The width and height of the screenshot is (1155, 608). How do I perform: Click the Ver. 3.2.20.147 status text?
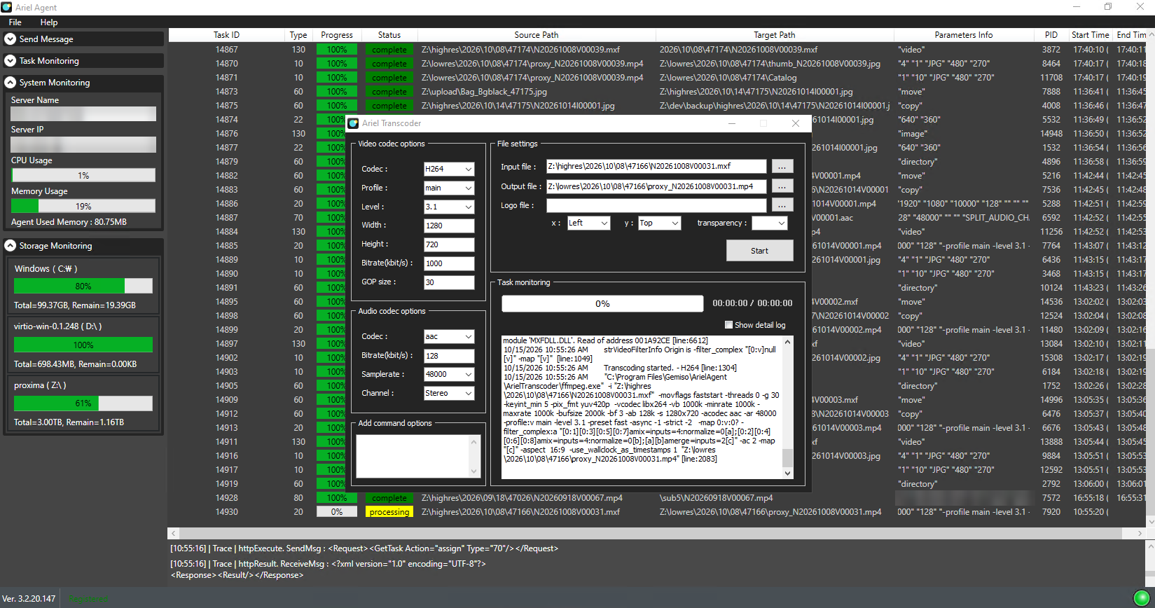coord(29,599)
